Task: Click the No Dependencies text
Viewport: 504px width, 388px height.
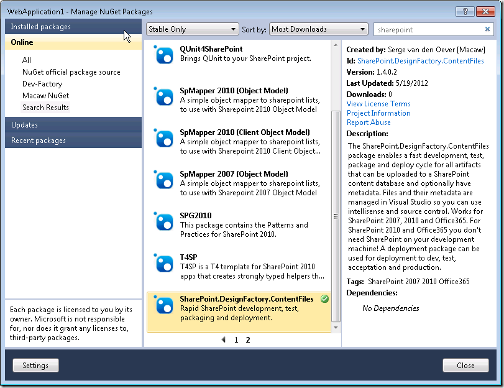Action: [390, 308]
